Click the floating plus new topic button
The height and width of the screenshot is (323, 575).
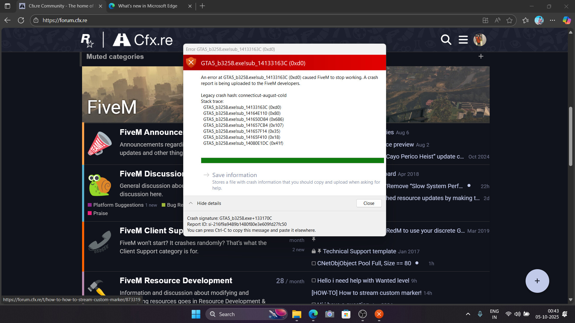point(537,281)
